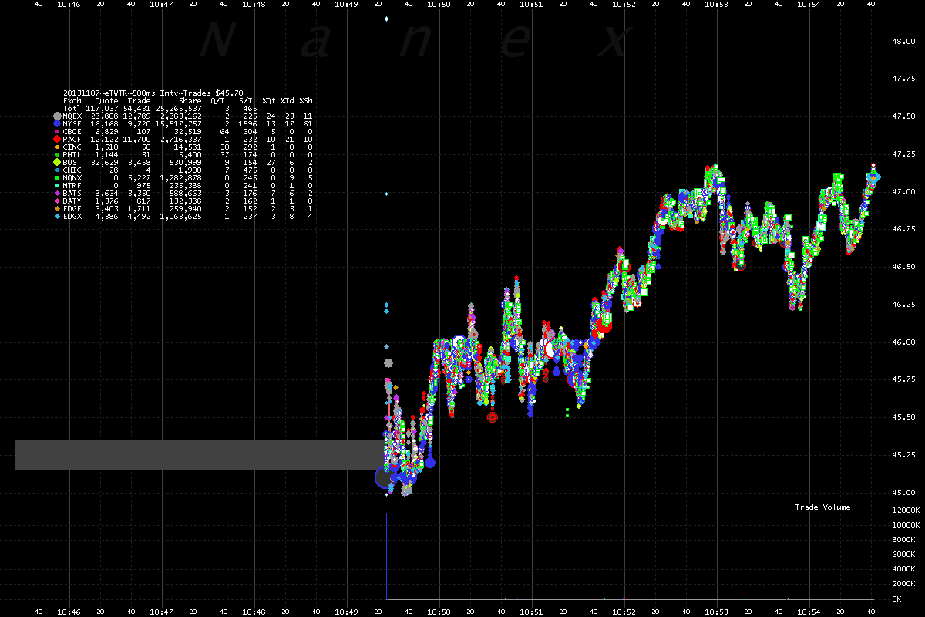Click the purple BATS legend diamond
This screenshot has width=925, height=617.
click(x=57, y=193)
